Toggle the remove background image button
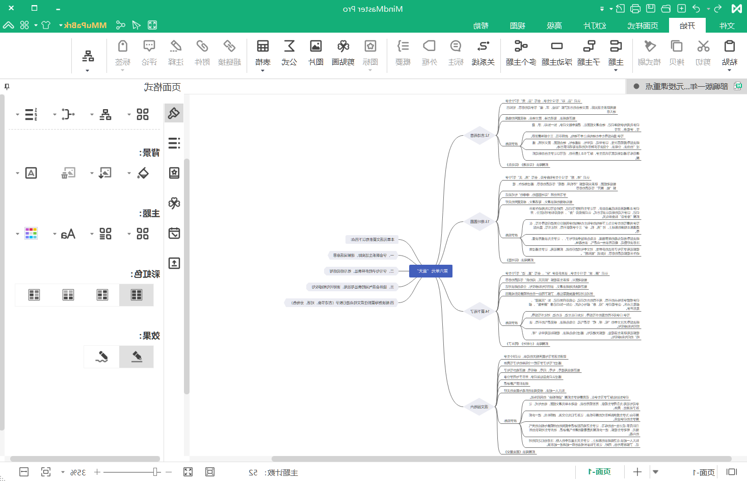Screen dimensions: 747x481 click(68, 173)
